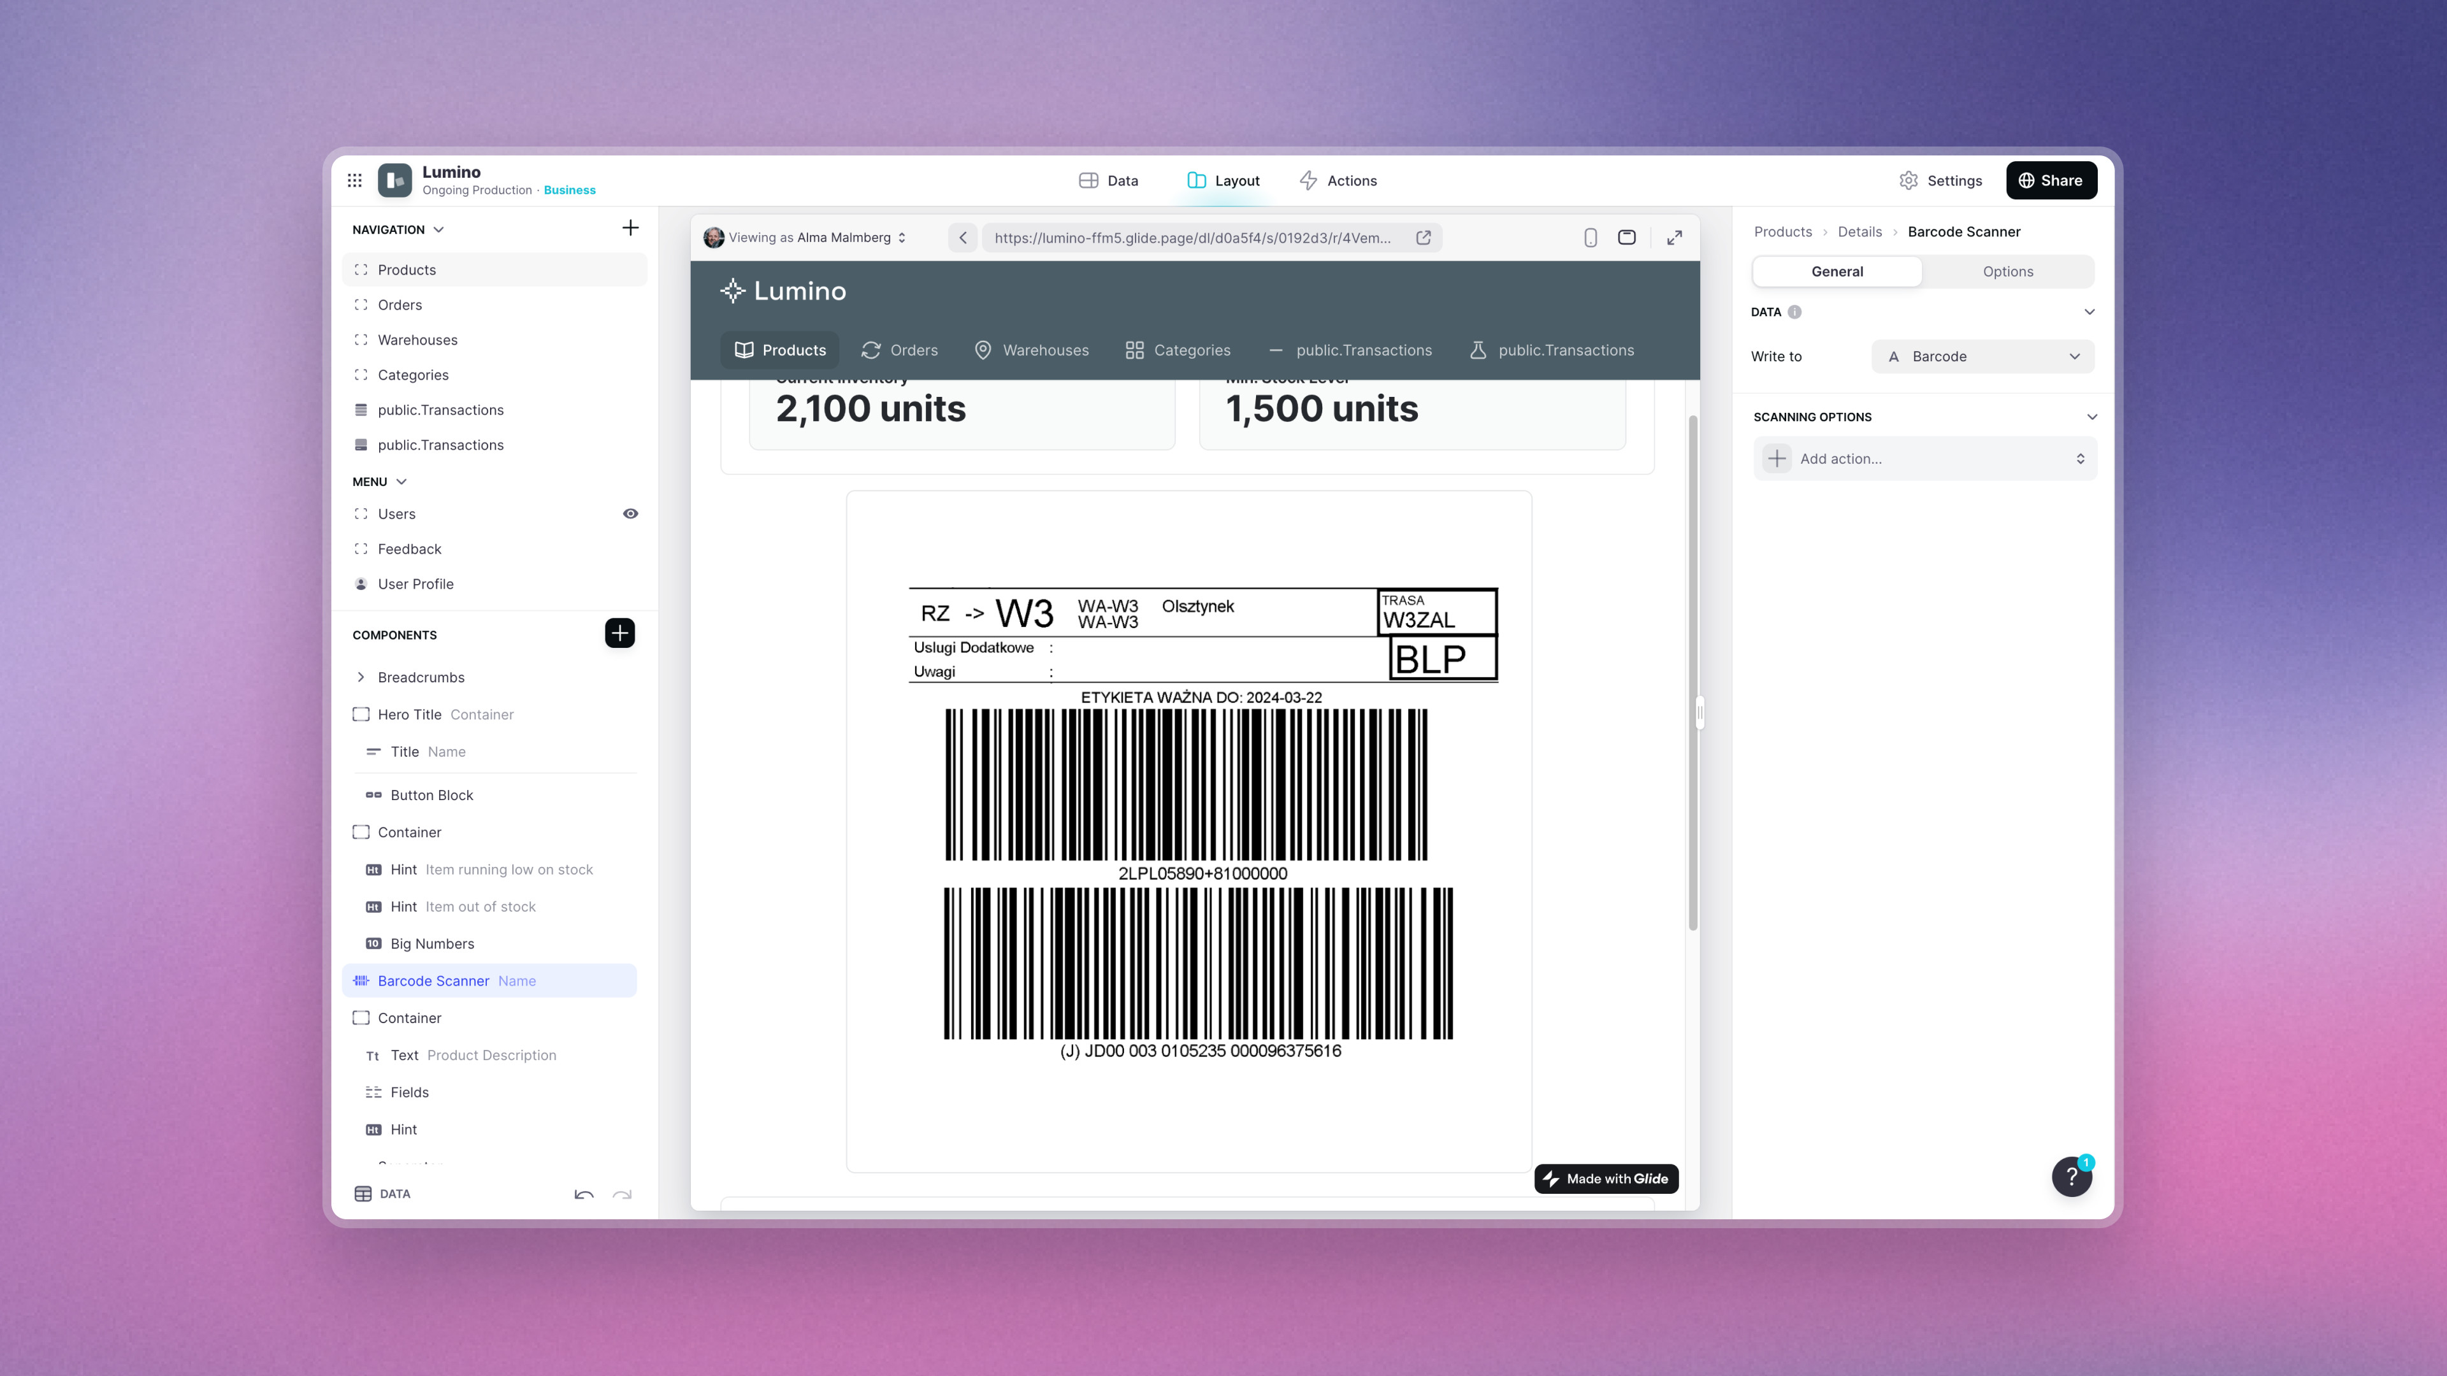2447x1376 pixels.
Task: Select Barcode Scanner component
Action: point(489,980)
